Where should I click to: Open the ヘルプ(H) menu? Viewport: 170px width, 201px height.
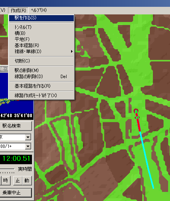pos(39,10)
